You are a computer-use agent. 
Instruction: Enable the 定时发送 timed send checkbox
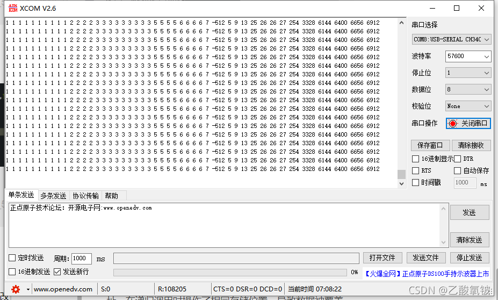pyautogui.click(x=12, y=258)
